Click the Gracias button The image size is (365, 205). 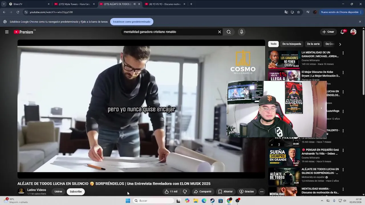pyautogui.click(x=247, y=192)
